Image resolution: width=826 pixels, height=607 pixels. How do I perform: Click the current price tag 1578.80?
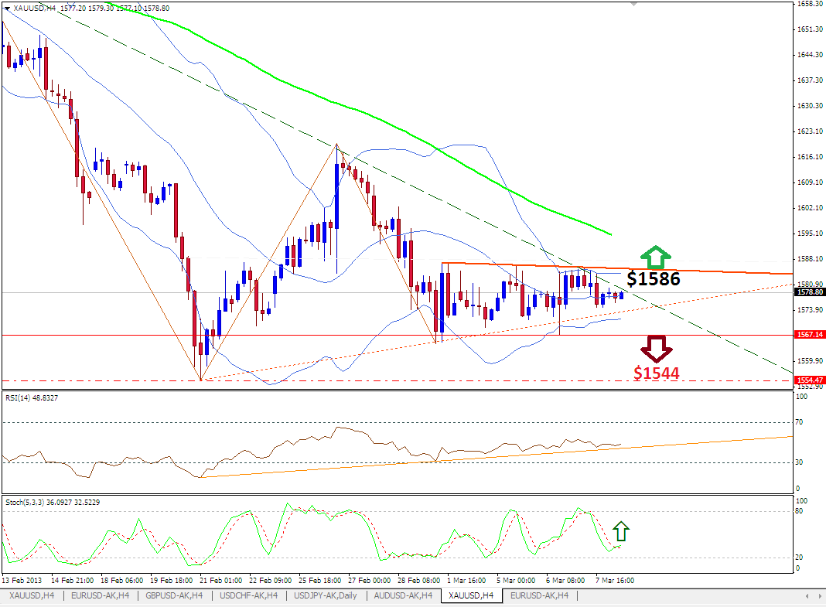pyautogui.click(x=808, y=292)
